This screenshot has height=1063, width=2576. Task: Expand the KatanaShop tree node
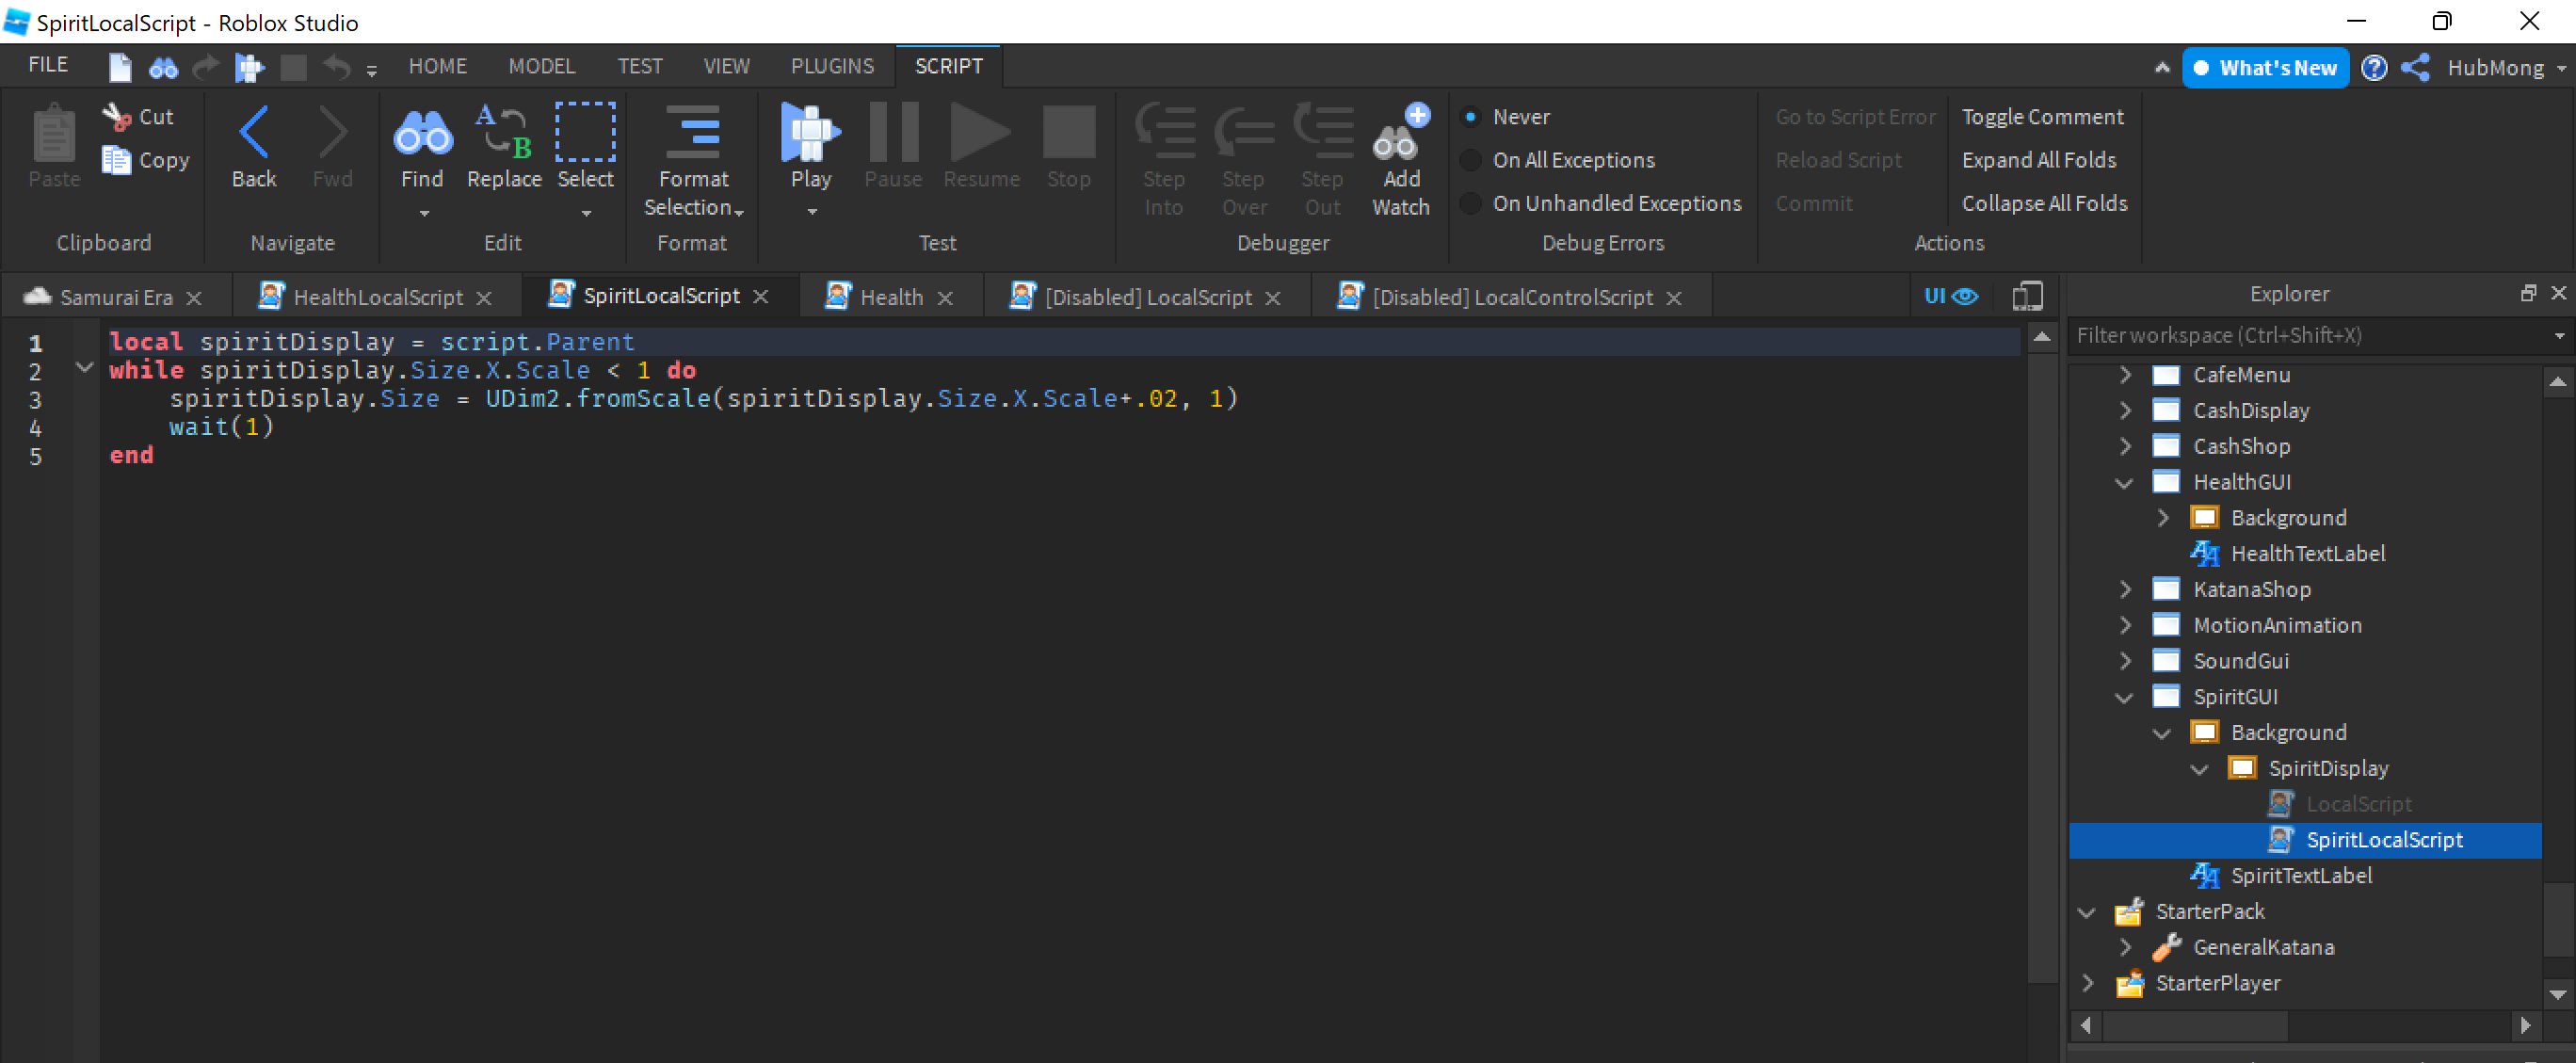click(2126, 590)
